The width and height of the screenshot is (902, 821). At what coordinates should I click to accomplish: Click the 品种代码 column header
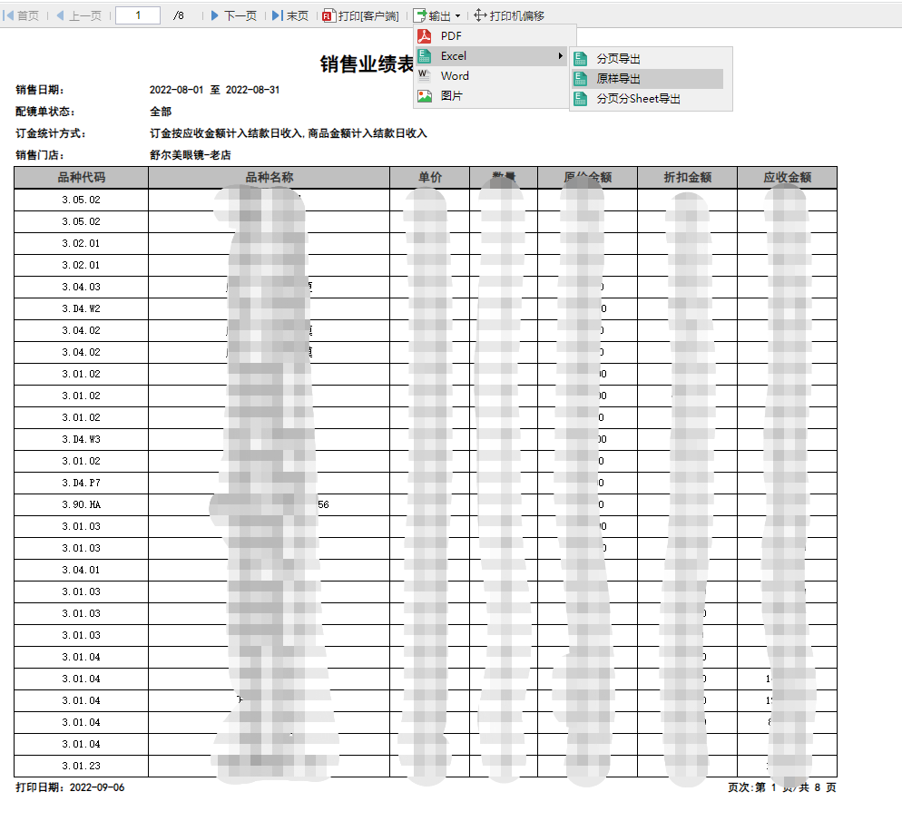[x=81, y=178]
